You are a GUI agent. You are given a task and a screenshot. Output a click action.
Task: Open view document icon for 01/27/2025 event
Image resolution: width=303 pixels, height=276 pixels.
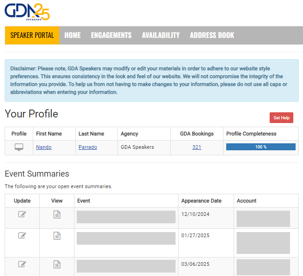pos(57,236)
